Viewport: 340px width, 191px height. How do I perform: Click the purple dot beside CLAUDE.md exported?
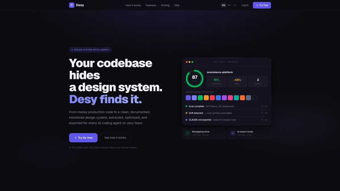(x=186, y=120)
